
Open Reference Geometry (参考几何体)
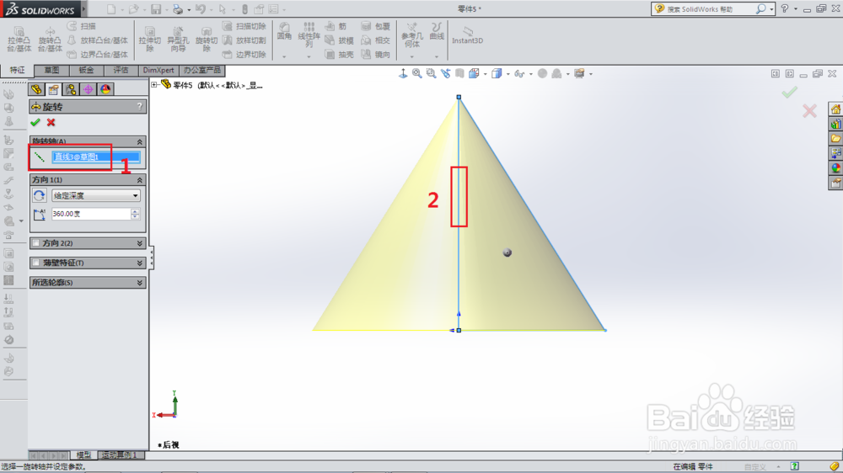tap(412, 35)
